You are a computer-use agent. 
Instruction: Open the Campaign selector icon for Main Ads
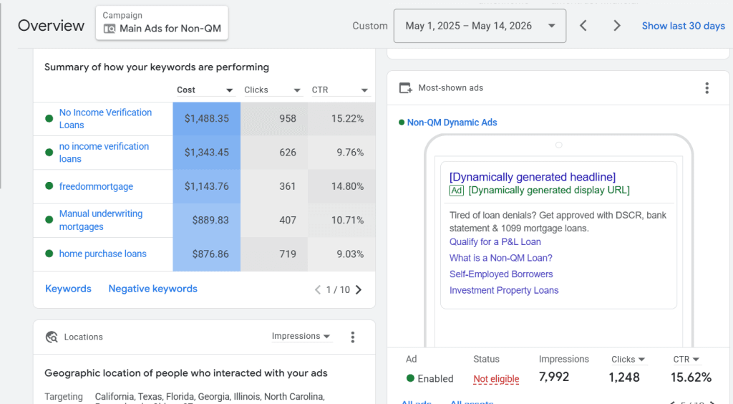(110, 29)
